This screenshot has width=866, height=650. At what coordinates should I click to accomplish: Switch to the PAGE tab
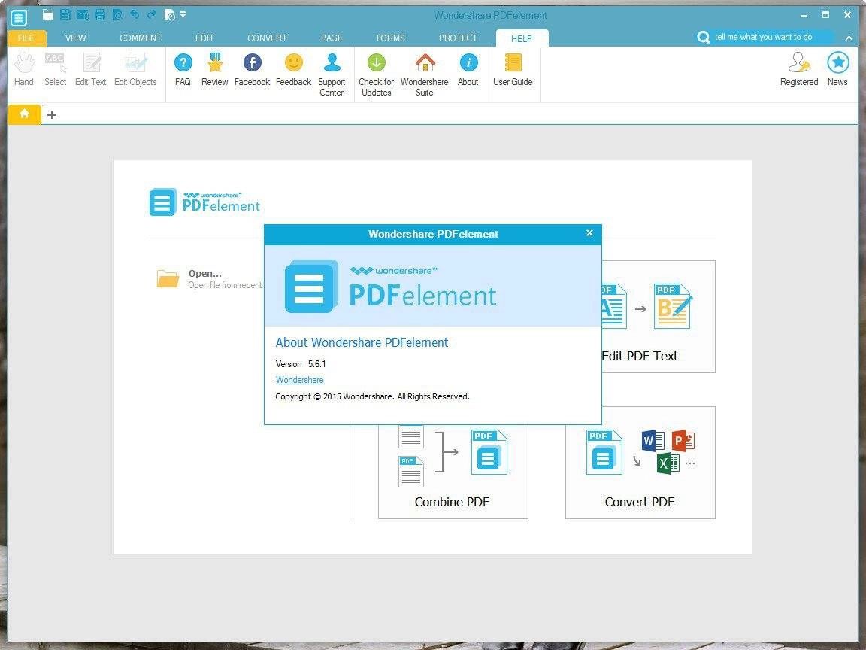[x=332, y=38]
